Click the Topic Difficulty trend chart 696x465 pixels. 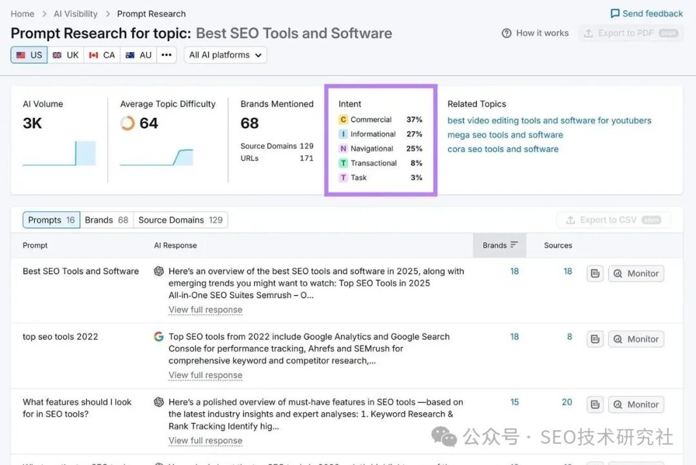(156, 157)
